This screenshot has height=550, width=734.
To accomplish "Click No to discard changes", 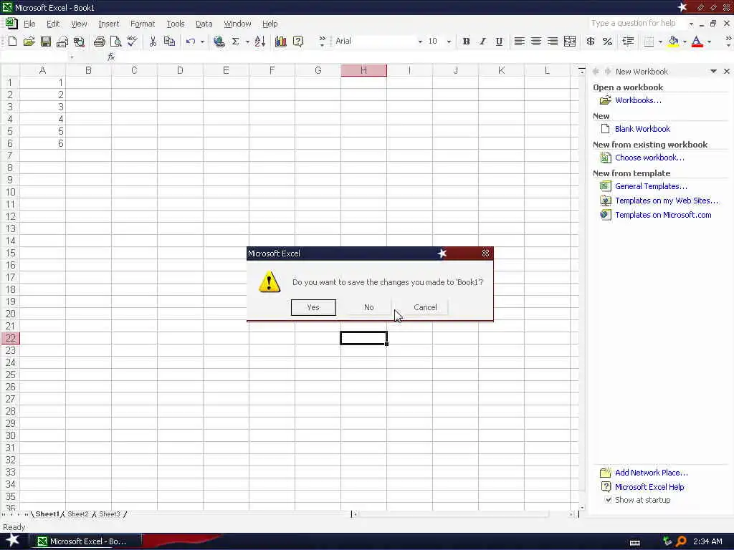I will click(x=369, y=307).
